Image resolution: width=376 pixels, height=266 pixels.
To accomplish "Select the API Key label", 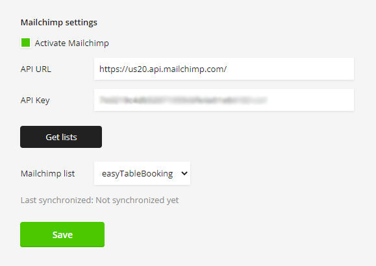I will [35, 100].
